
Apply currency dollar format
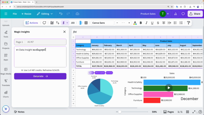pyautogui.click(x=63, y=23)
